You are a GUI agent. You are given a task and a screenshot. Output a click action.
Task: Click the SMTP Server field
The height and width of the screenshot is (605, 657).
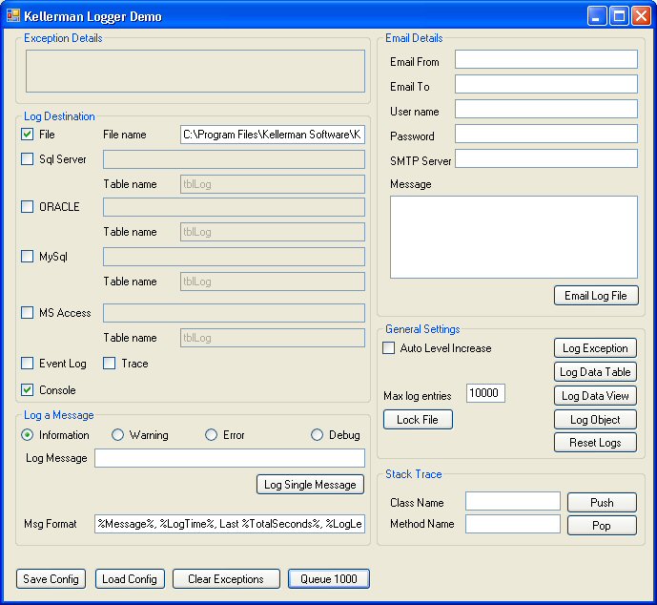pyautogui.click(x=546, y=158)
